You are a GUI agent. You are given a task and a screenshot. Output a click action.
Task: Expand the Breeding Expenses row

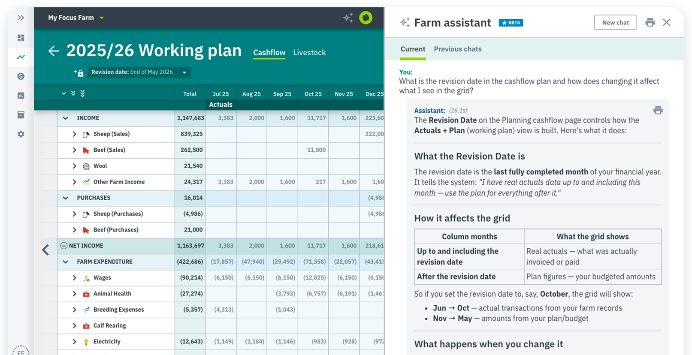coord(74,310)
